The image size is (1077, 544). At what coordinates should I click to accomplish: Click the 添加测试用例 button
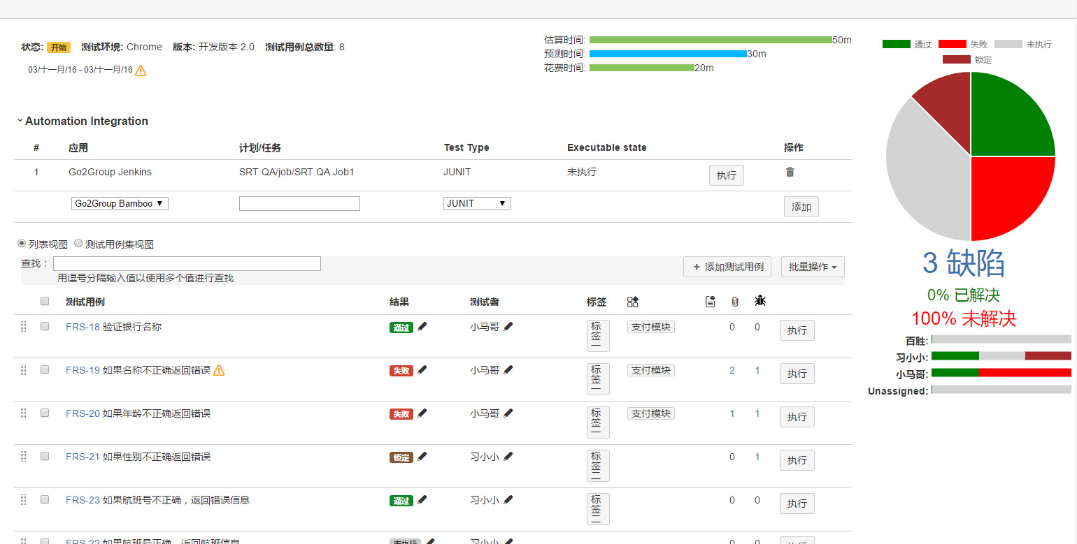tap(727, 267)
